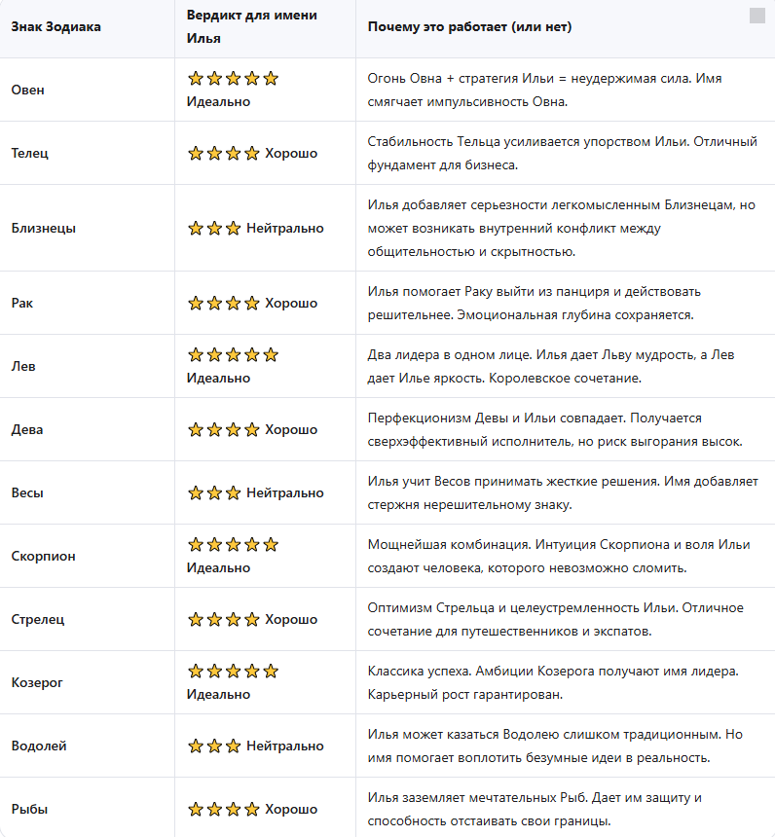Click the five-star rating in the Овен row
Viewport: 775px width, 837px height.
(x=233, y=79)
